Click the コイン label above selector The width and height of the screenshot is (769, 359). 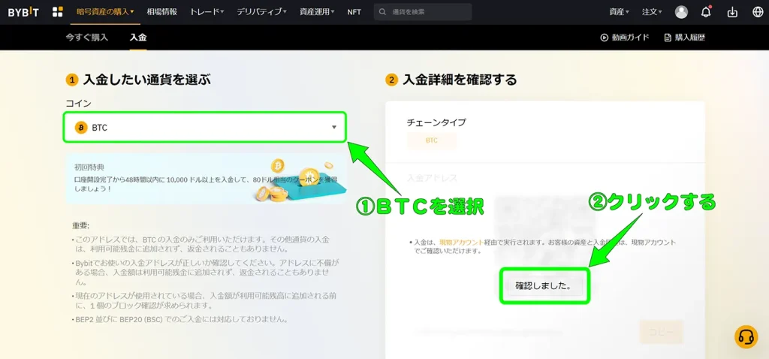[78, 104]
